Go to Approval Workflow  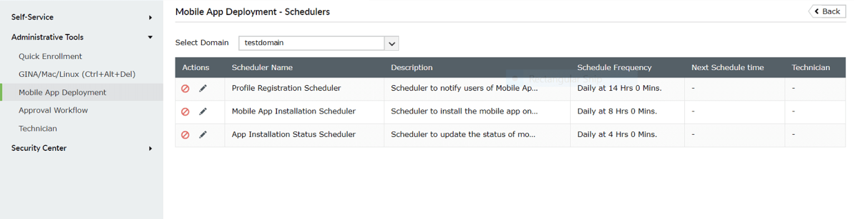click(53, 110)
